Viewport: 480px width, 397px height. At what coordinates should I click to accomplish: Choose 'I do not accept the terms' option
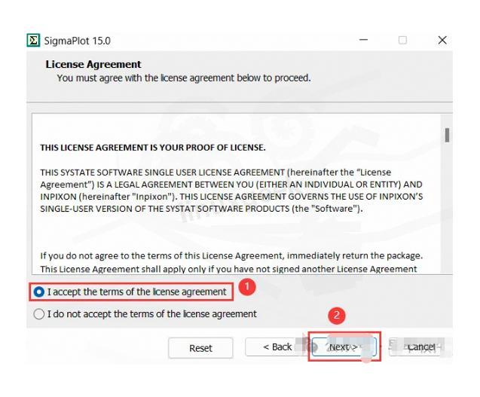[x=39, y=313]
